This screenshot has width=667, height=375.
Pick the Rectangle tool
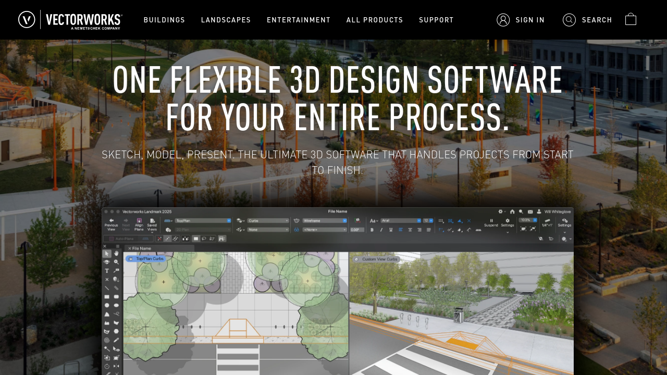click(x=107, y=296)
